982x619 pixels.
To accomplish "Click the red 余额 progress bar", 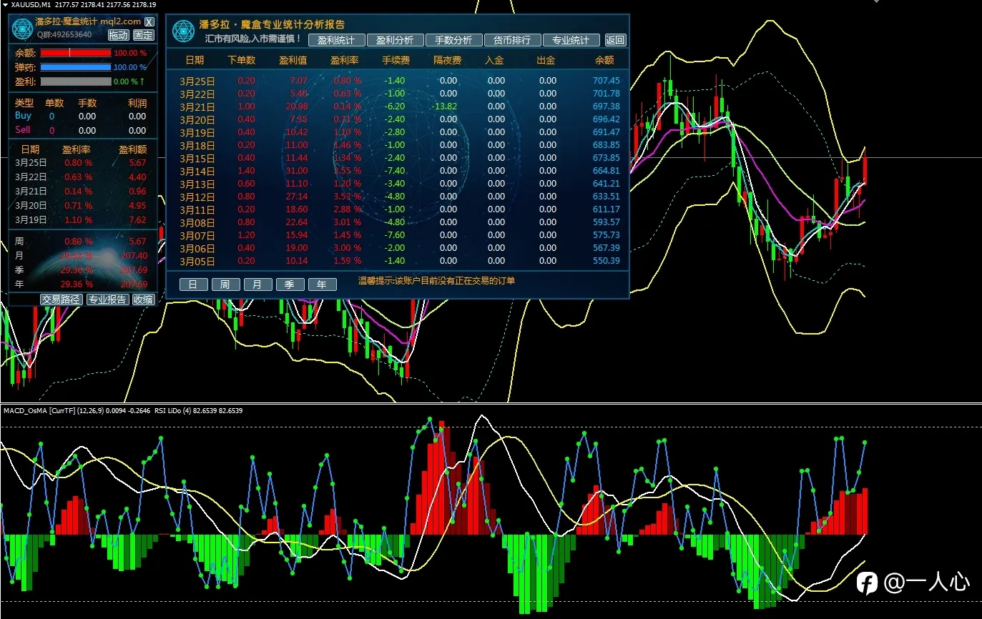I will (76, 53).
